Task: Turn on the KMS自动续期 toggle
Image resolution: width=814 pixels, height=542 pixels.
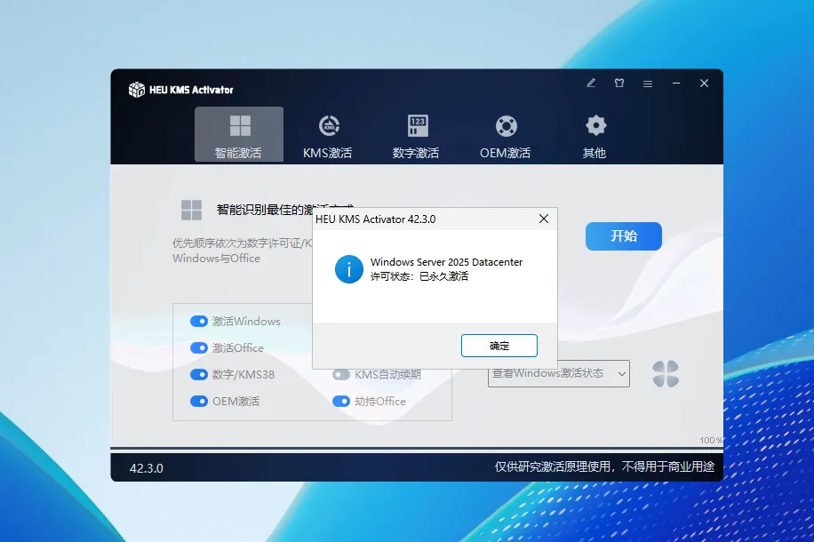Action: pyautogui.click(x=341, y=375)
